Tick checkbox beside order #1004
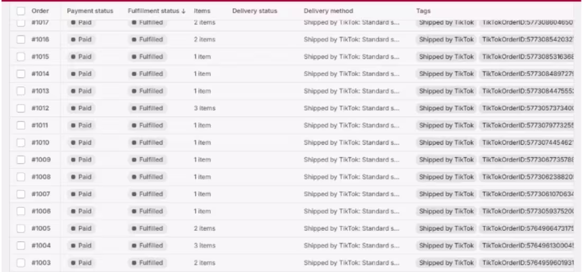The width and height of the screenshot is (582, 272). (21, 246)
